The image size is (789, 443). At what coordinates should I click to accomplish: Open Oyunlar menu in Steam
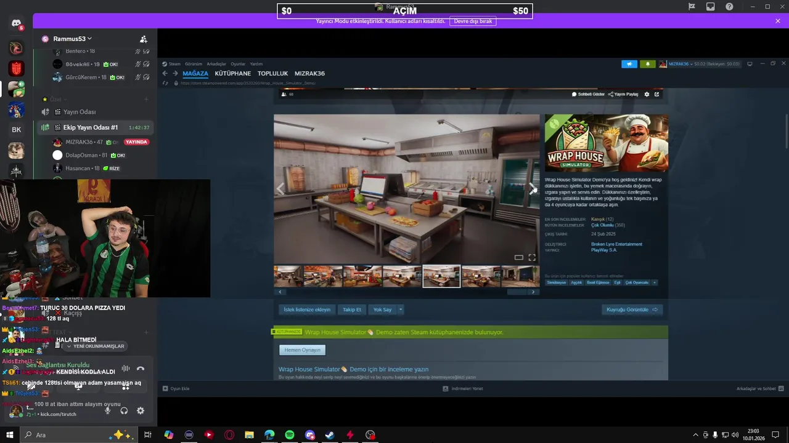[238, 64]
